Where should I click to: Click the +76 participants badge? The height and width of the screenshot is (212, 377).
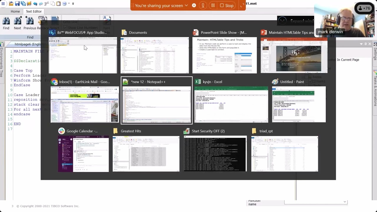[x=364, y=8]
